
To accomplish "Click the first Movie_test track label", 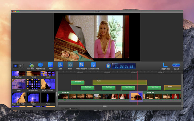I will coord(65,92).
